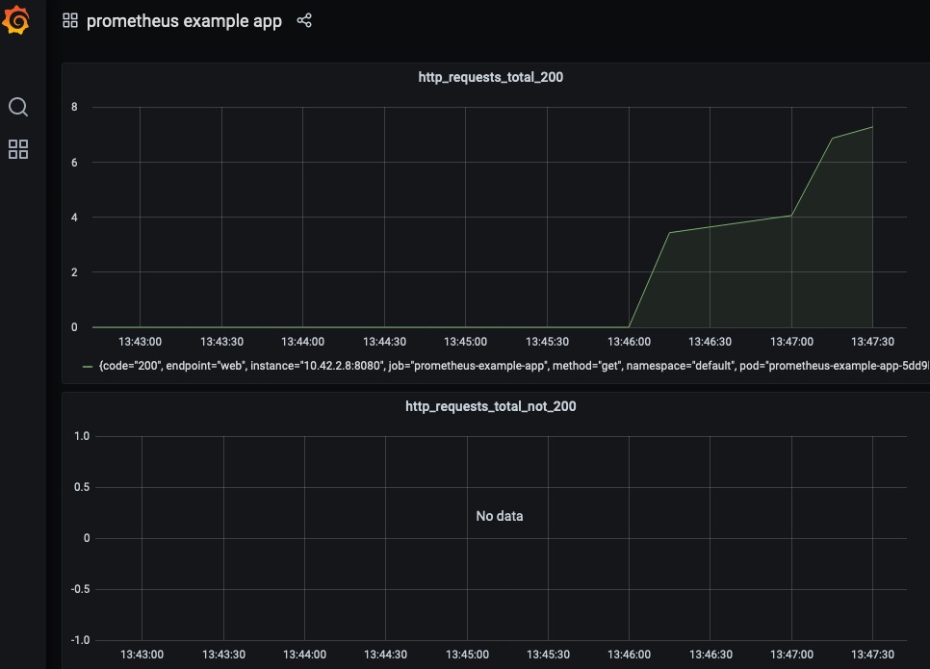Open the http_requests_total_not_200 panel title menu

(490, 406)
